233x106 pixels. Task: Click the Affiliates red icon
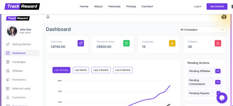218,43
